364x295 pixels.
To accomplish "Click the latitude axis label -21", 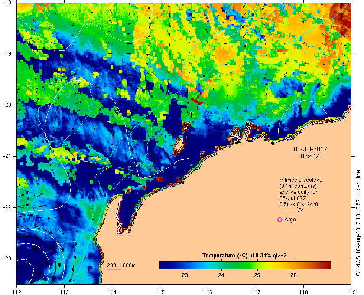I will coord(6,156).
